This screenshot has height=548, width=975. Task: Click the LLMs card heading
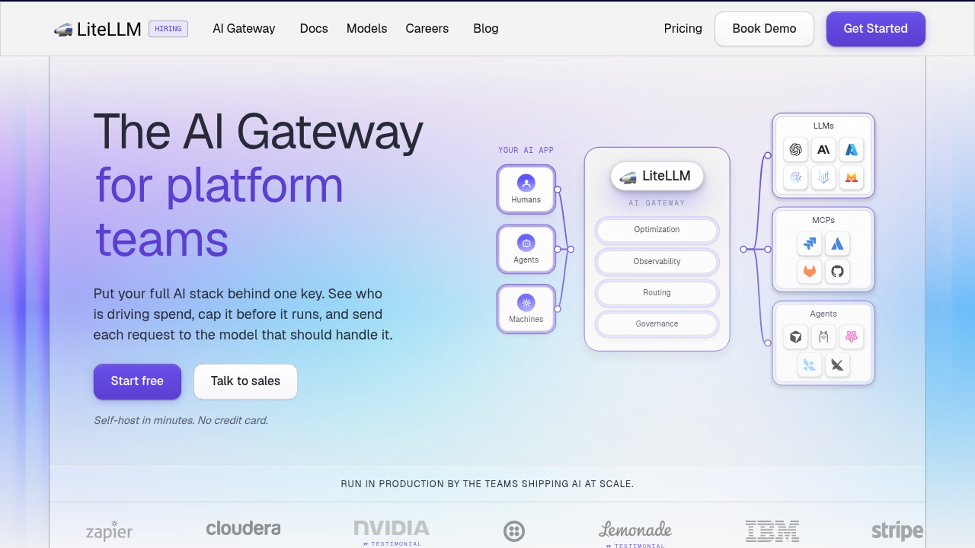[x=823, y=126]
